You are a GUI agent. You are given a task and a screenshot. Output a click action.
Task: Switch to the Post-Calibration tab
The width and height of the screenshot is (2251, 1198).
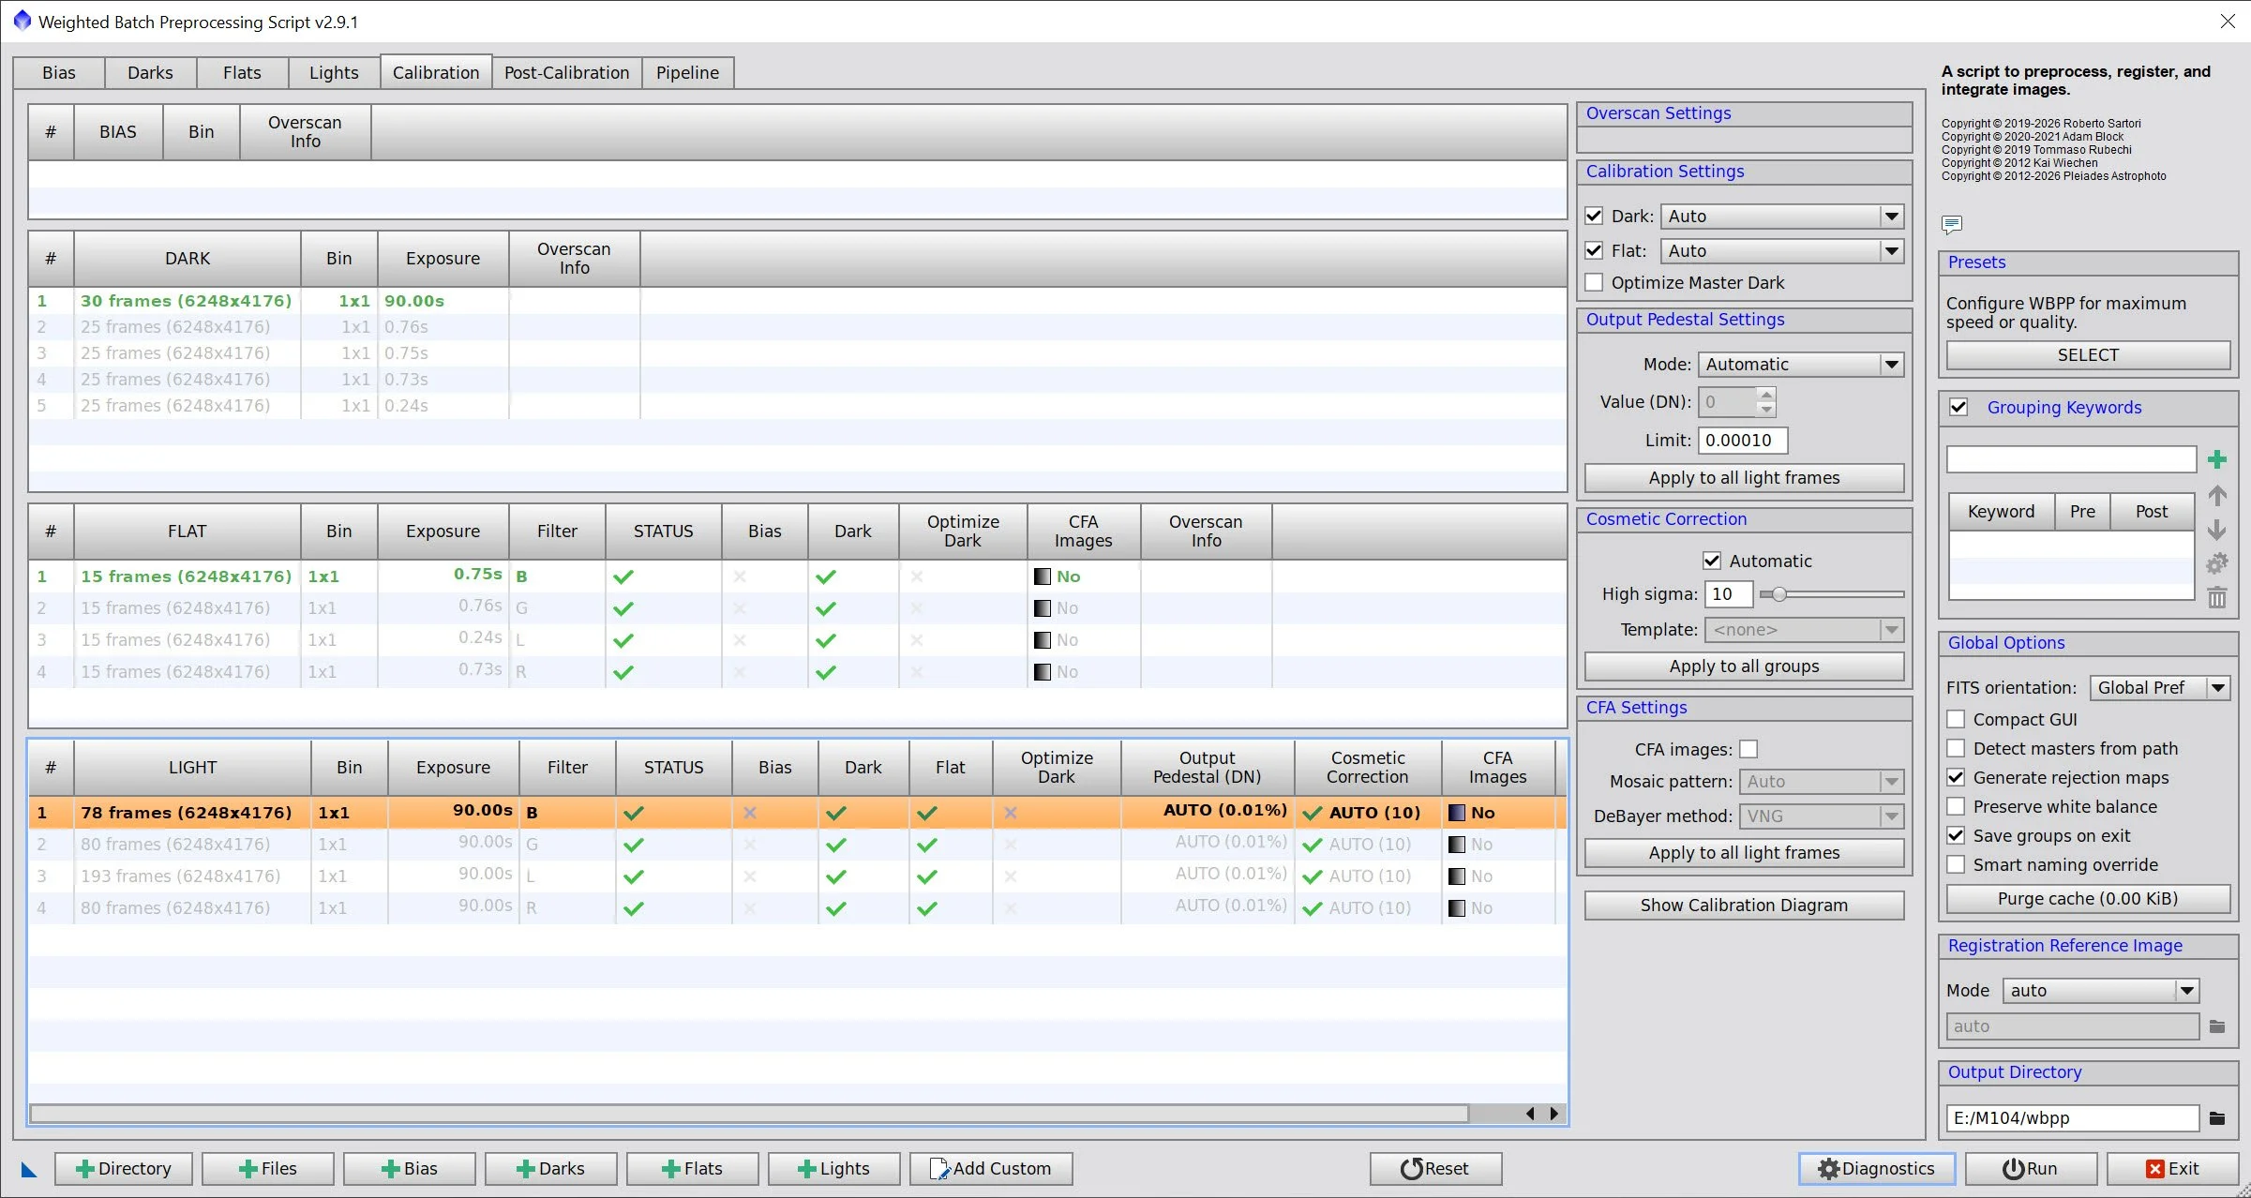[566, 72]
